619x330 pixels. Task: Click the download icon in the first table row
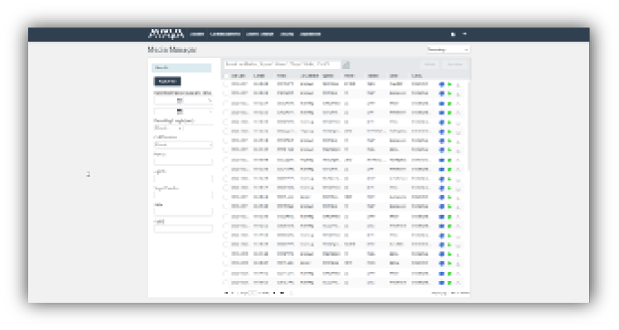458,85
